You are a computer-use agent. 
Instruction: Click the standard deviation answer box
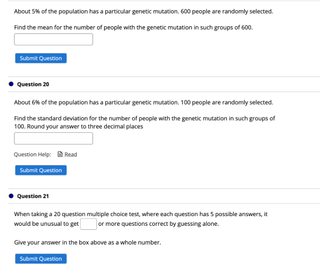click(x=54, y=139)
